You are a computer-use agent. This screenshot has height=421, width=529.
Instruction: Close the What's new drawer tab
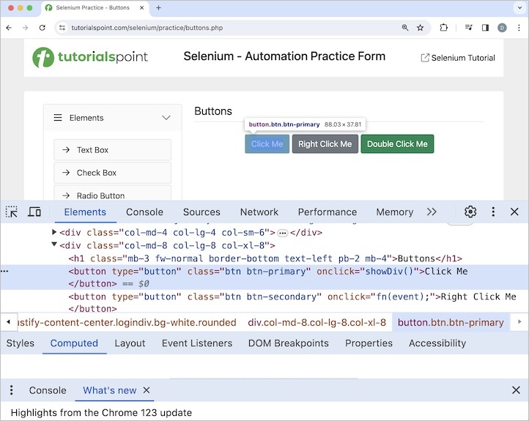click(147, 390)
